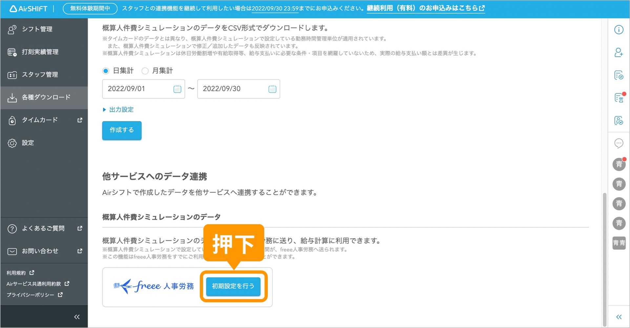Click the 継続利用(有料)のお申込み link

425,8
